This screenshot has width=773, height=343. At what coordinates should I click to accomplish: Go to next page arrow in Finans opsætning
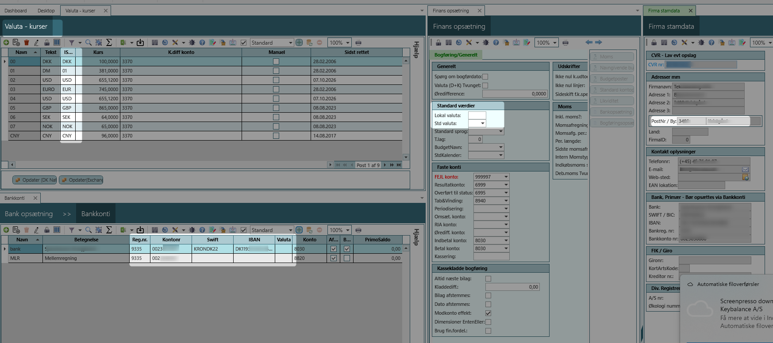[599, 42]
